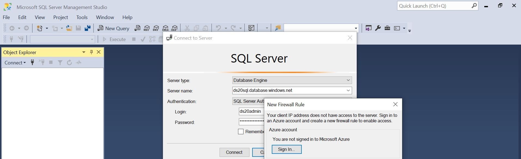The image size is (521, 159).
Task: Click the Quick Launch magnifier search icon
Action: [474, 6]
